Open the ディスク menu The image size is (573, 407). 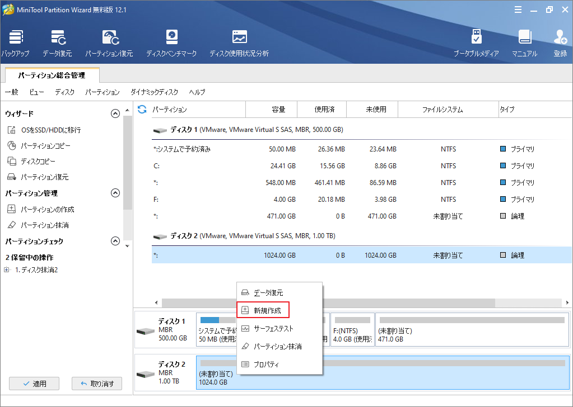pos(64,92)
